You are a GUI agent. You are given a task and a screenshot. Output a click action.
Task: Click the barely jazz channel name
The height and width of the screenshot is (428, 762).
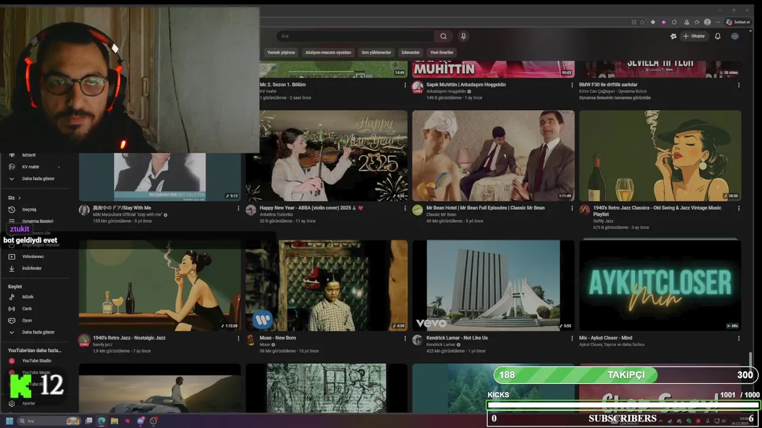click(102, 345)
